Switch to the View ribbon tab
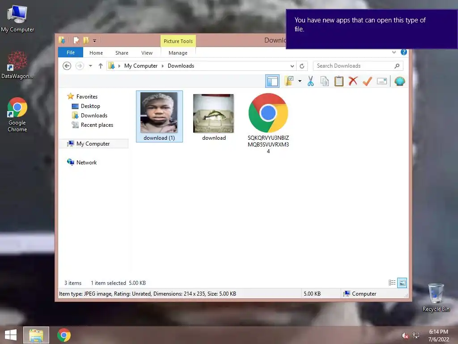The width and height of the screenshot is (458, 344). tap(147, 53)
